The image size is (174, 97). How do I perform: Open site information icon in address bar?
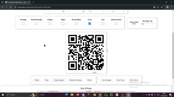pyautogui.click(x=15, y=7)
